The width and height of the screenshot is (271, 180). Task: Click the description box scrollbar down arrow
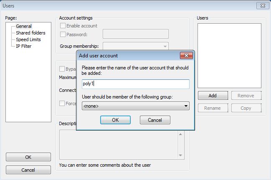(181, 155)
